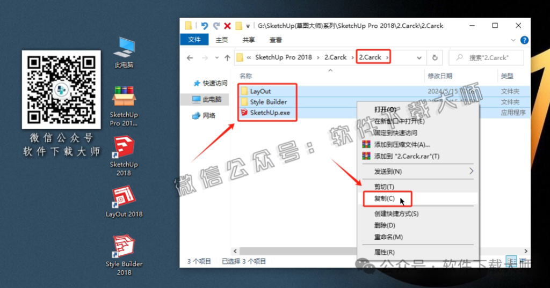Open the 文件 ribbon tab
550x288 pixels.
(x=194, y=40)
